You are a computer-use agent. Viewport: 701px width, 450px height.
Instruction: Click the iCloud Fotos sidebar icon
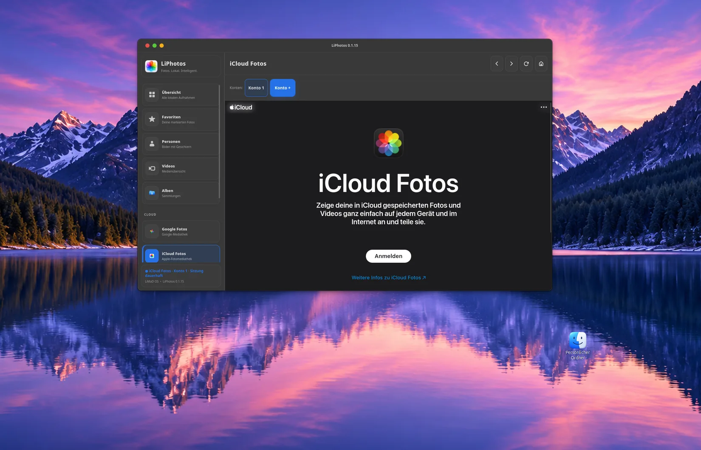pos(152,256)
